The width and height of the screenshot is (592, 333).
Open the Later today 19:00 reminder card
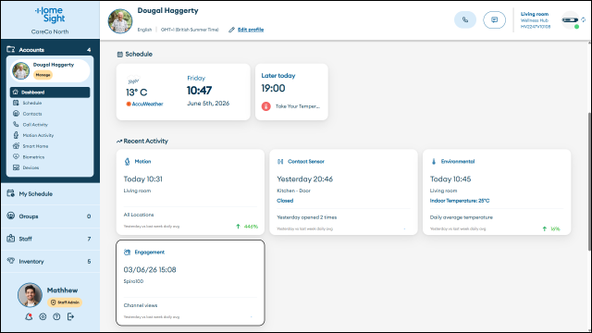pyautogui.click(x=291, y=92)
